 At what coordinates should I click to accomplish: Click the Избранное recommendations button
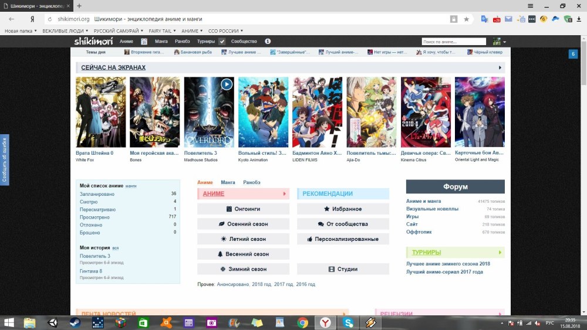point(343,209)
